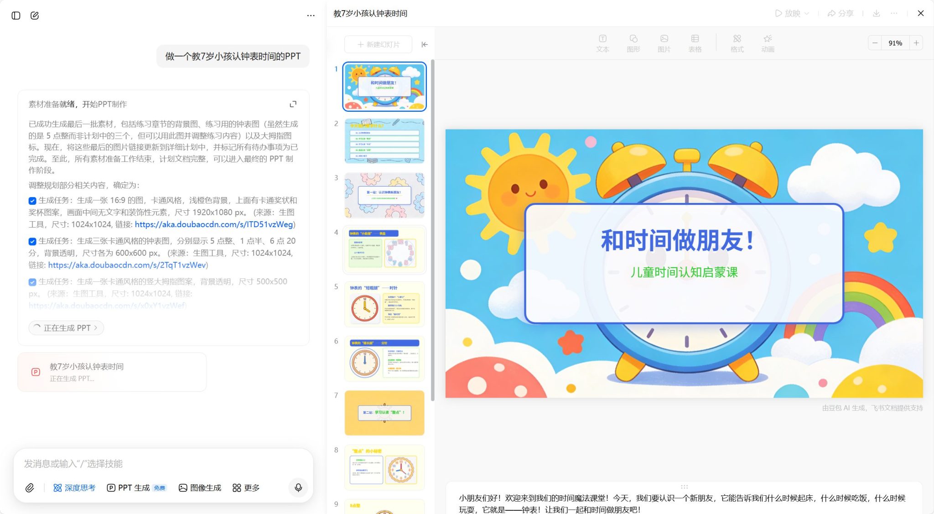Insert a picture via the 图片 icon
Viewport: 934px width, 514px height.
(664, 43)
